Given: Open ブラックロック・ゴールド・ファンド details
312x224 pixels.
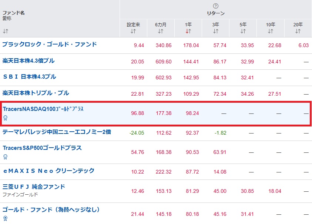Looking at the screenshot, I should click(x=50, y=45).
